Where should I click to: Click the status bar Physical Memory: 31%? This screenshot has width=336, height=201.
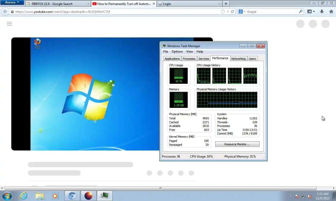(240, 157)
